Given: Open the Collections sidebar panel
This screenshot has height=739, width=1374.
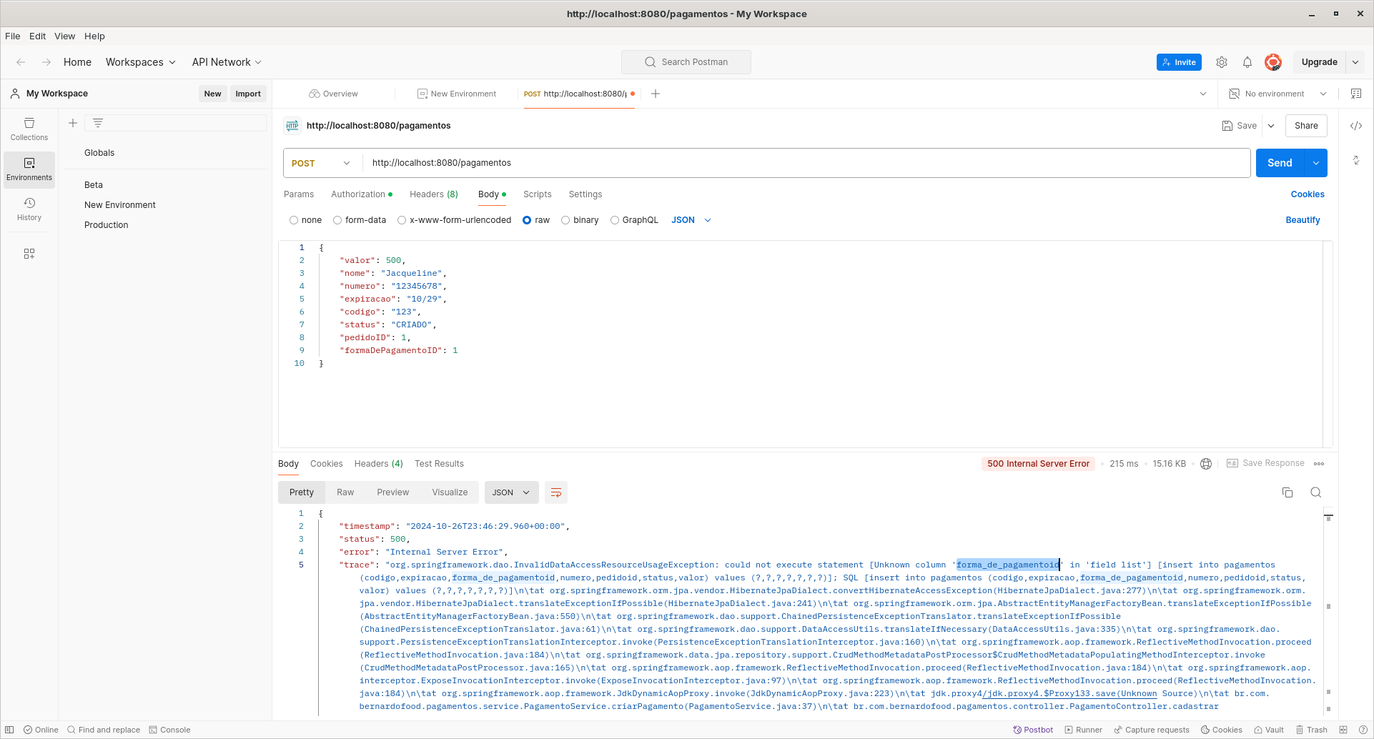Looking at the screenshot, I should (x=29, y=129).
